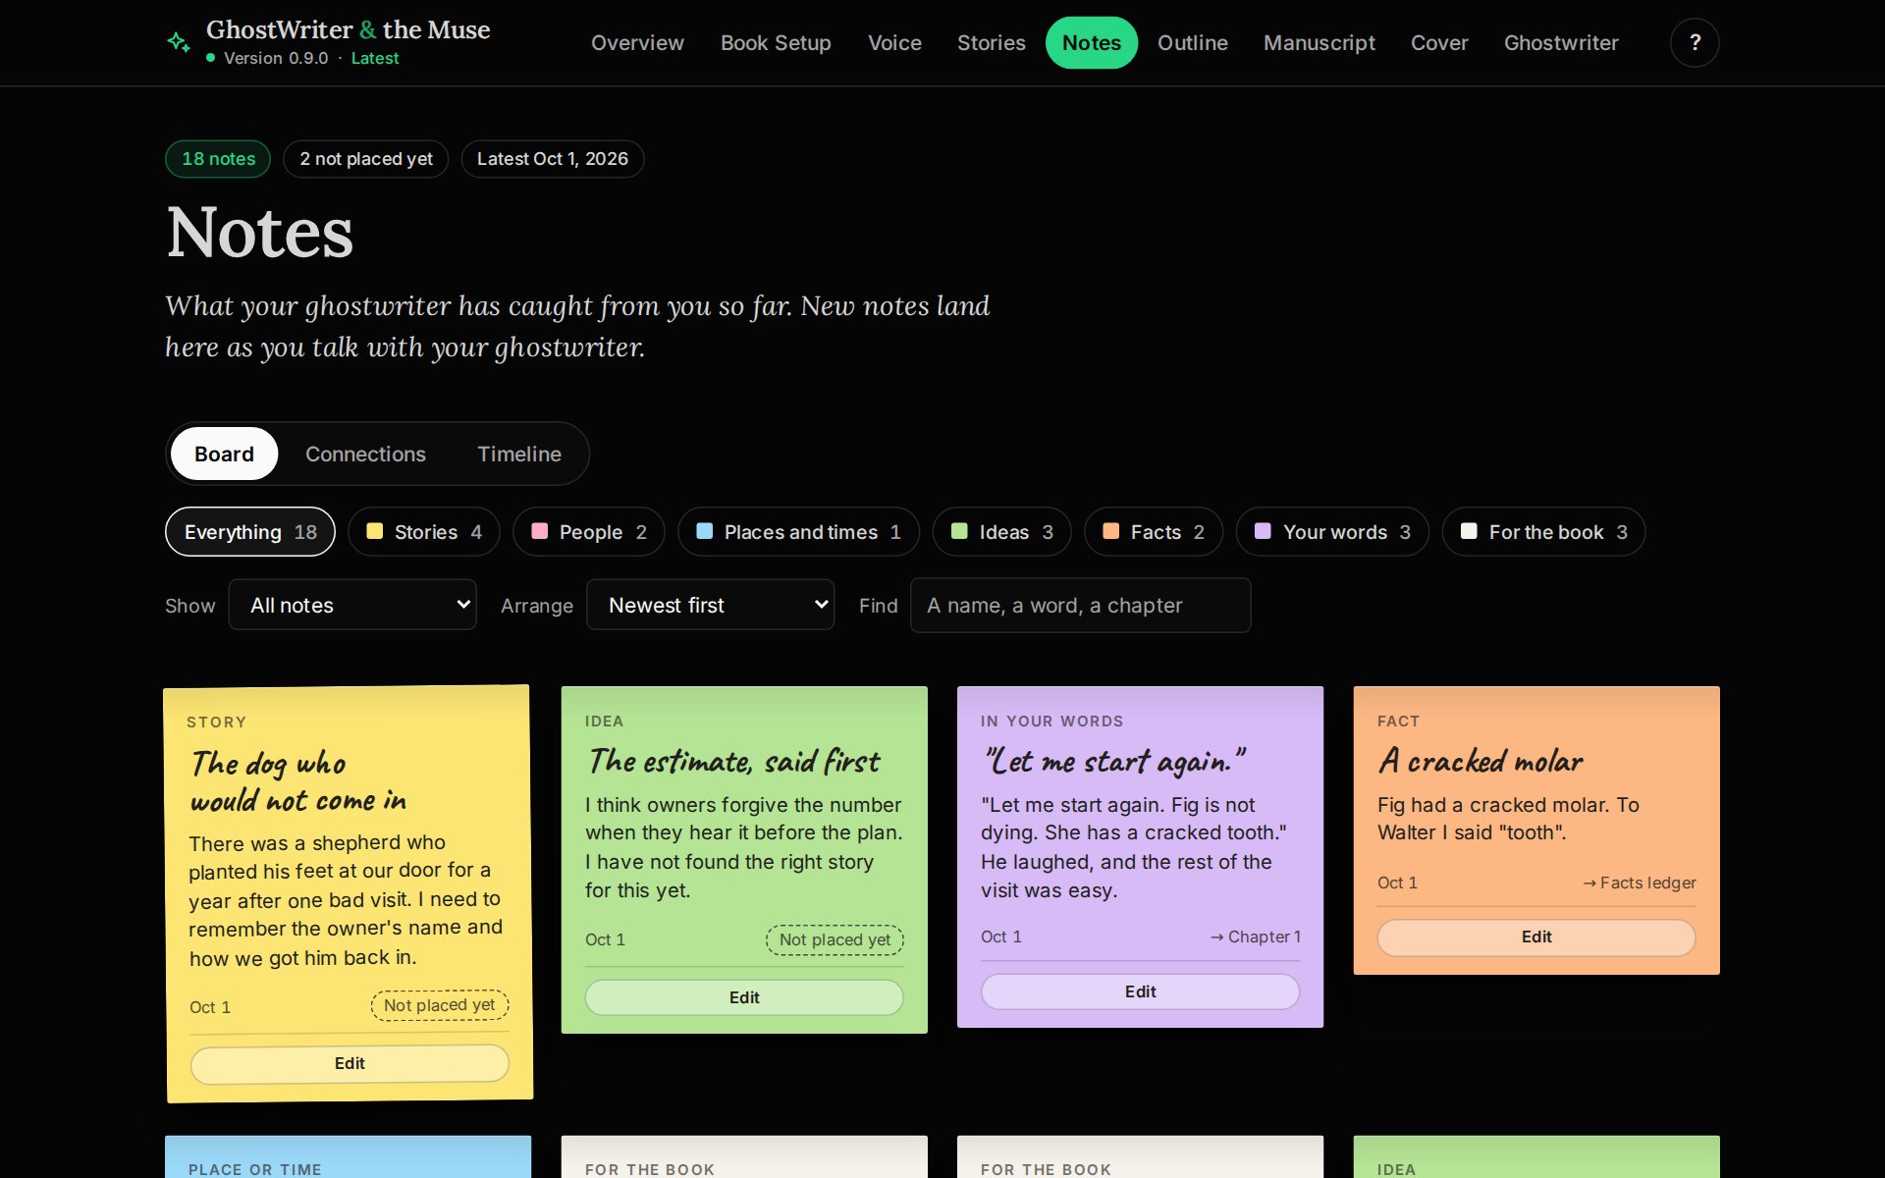Filter notes by Ideas

coord(1001,531)
